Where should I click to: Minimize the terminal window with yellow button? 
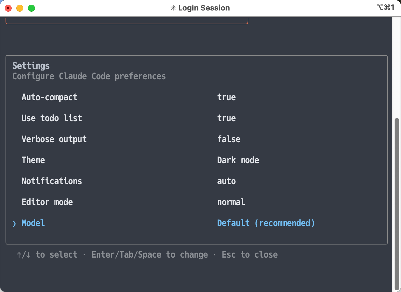click(x=20, y=8)
